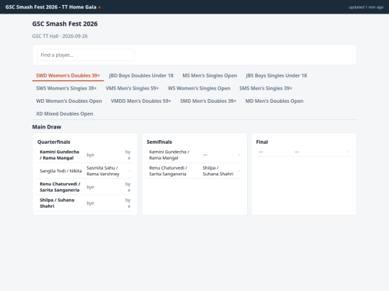Open JBS Boys Singles Under 18 tab

(x=277, y=75)
